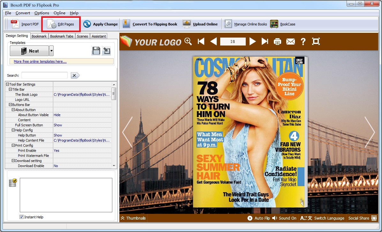
Task: Click the print icon in flipbook toolbar
Action: 277,42
